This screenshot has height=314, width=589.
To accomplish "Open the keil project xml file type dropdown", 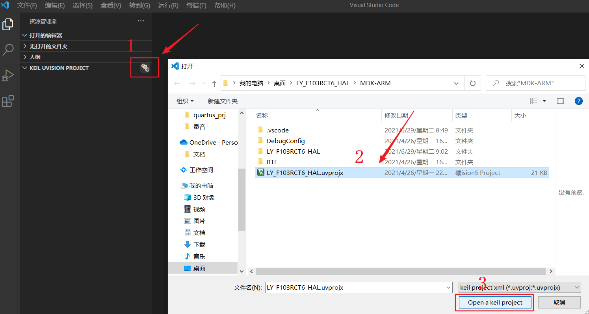I will tap(520, 287).
